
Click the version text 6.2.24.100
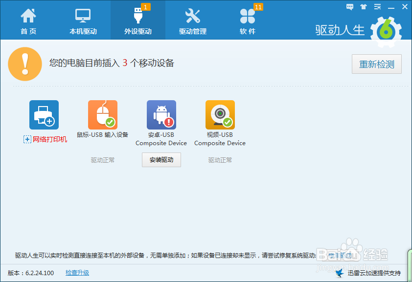(40, 273)
